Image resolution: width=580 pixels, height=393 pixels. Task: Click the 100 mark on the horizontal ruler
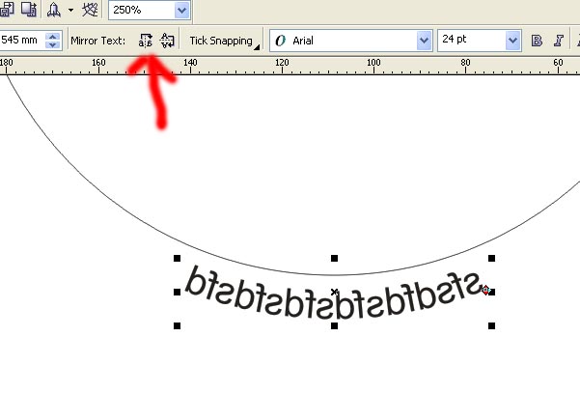pyautogui.click(x=373, y=63)
